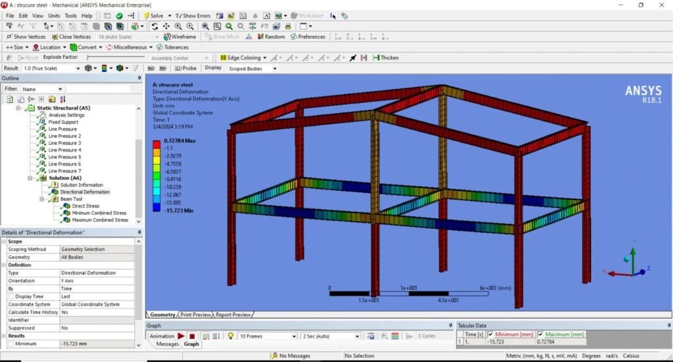Click the Random colors icon

[x=271, y=37]
